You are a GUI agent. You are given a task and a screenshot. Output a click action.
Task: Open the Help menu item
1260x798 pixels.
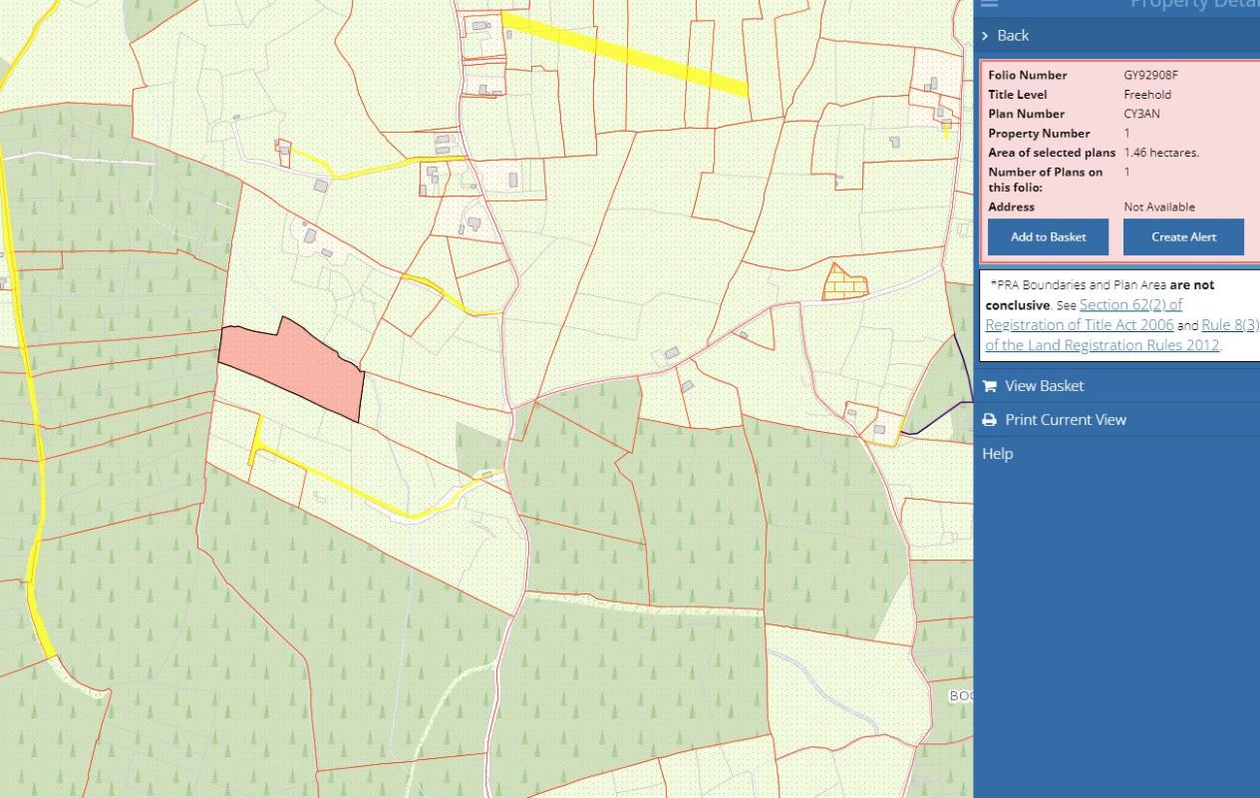997,454
